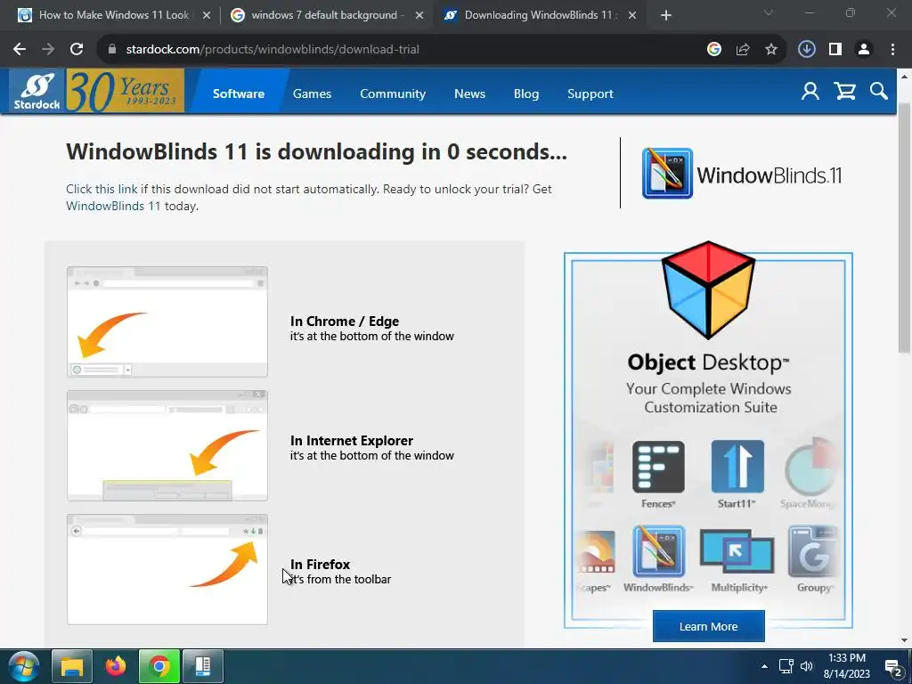This screenshot has height=684, width=912.
Task: Click the 30 Years anniversary banner
Action: coord(125,91)
